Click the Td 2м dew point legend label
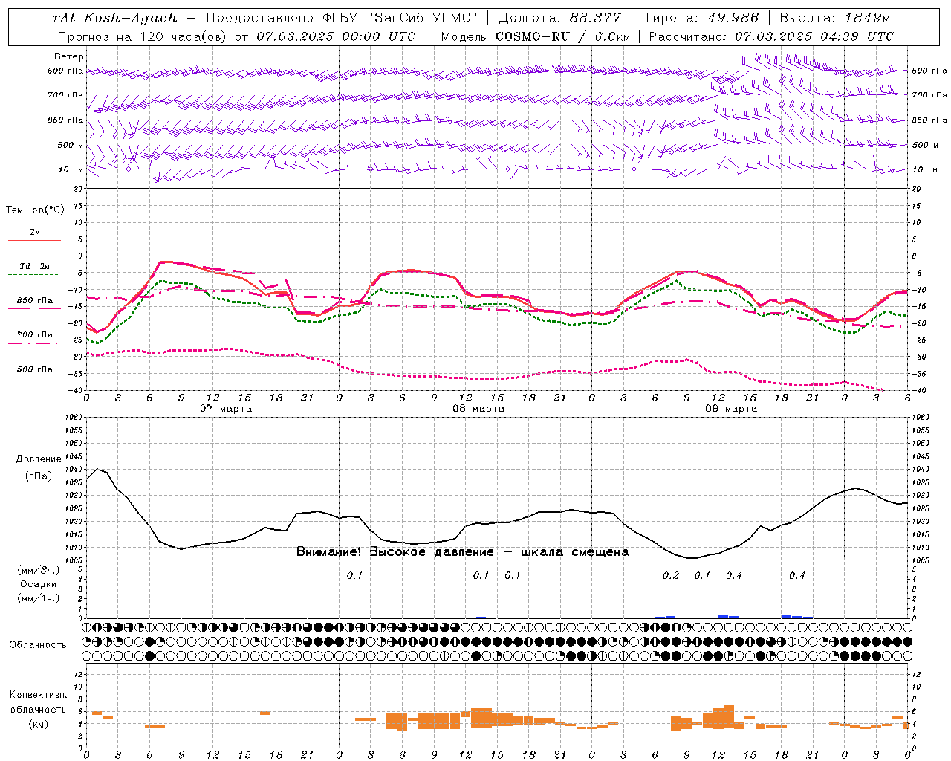Screen dimensions: 951x761 (x=35, y=266)
